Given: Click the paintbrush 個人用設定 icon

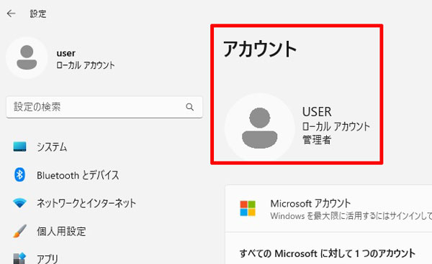Looking at the screenshot, I should click(x=20, y=231).
